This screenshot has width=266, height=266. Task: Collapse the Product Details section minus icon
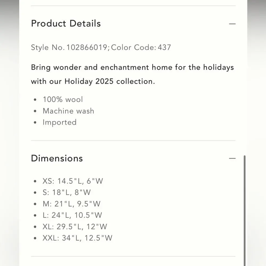pos(232,24)
